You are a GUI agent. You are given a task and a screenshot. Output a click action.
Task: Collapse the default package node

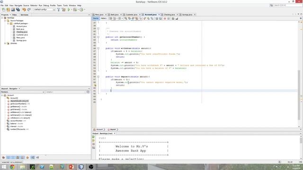(x=8, y=24)
